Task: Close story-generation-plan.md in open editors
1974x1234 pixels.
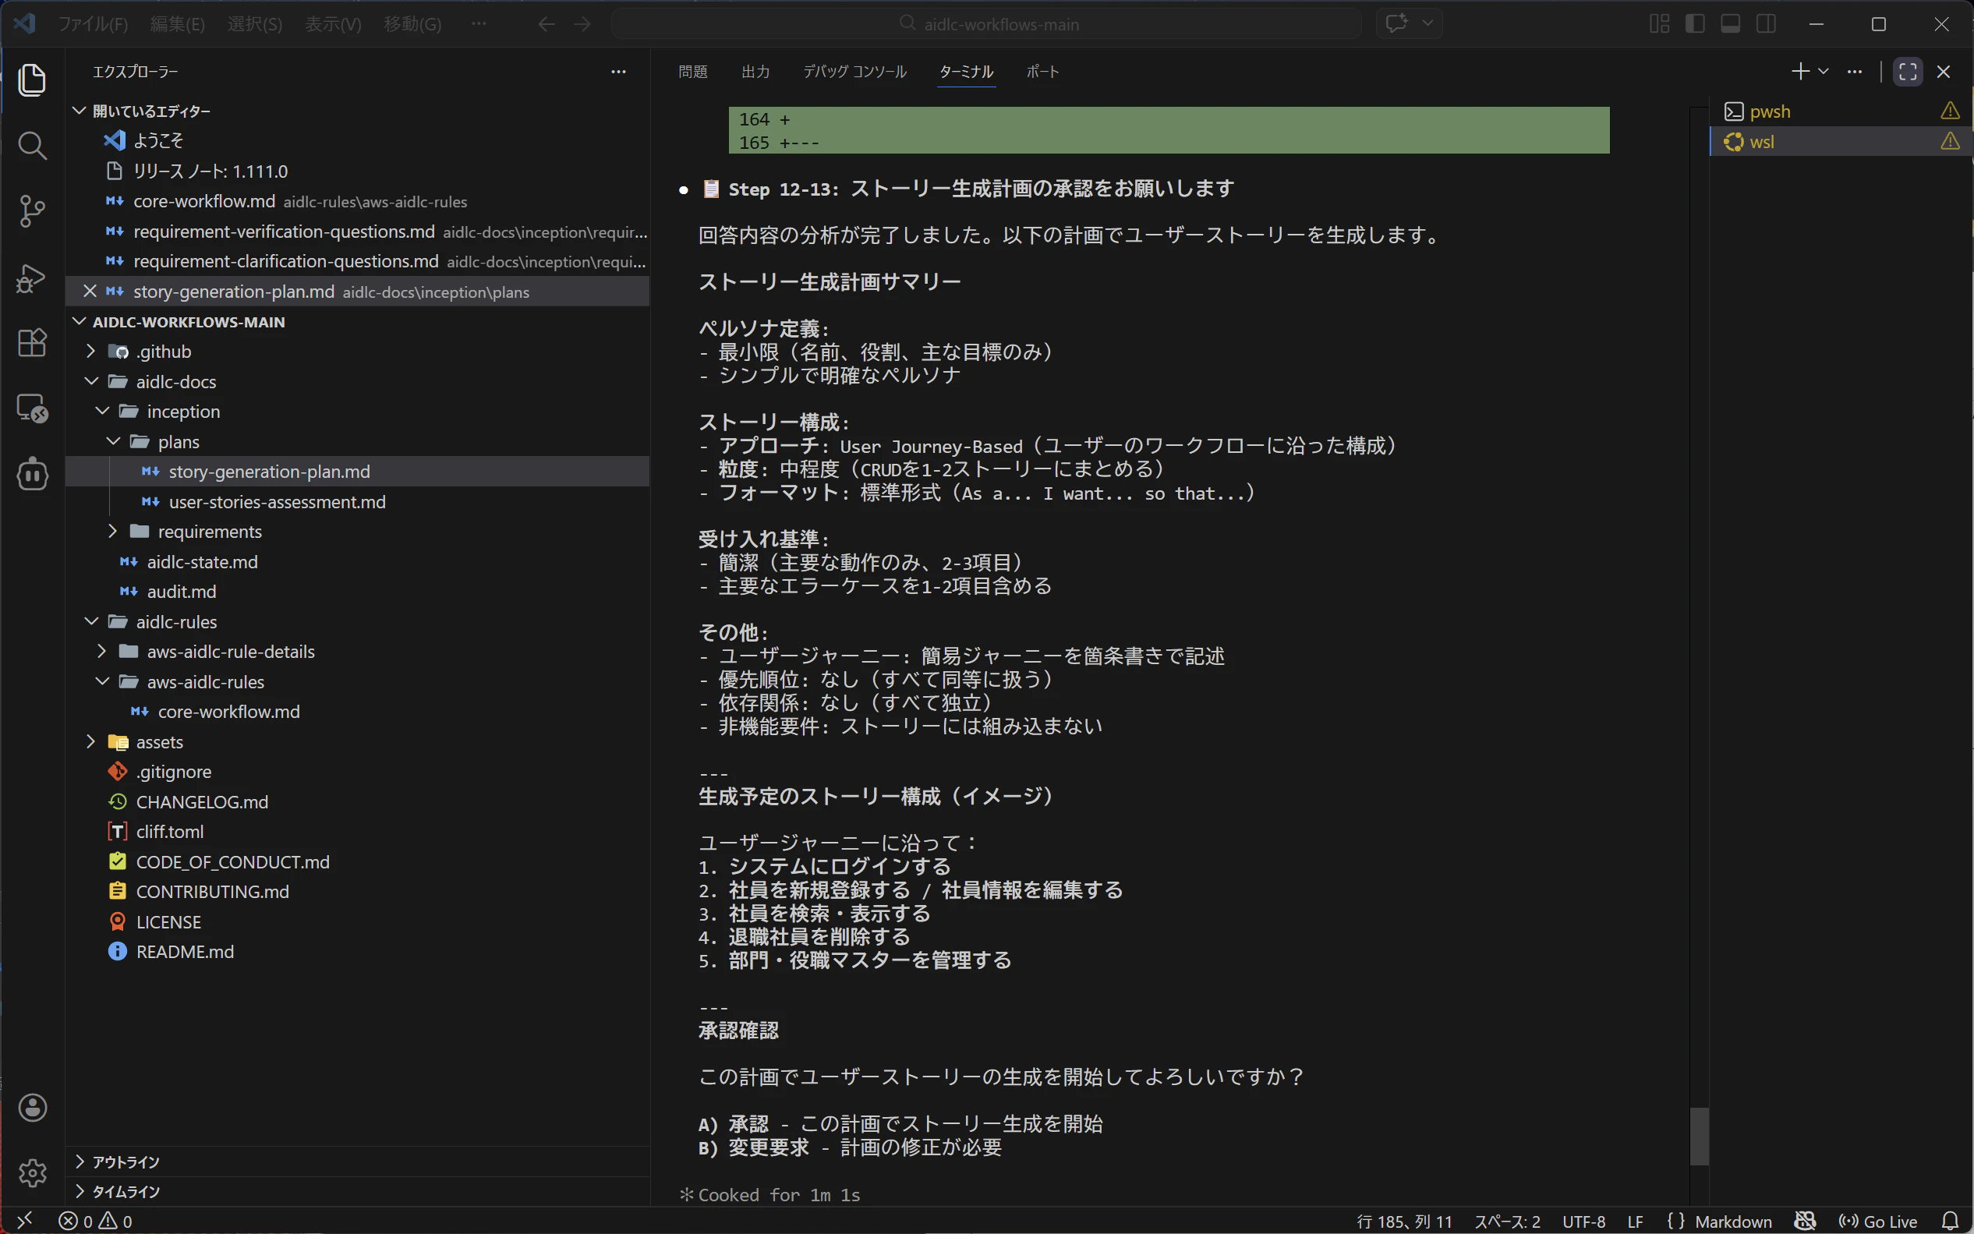Action: pyautogui.click(x=90, y=292)
